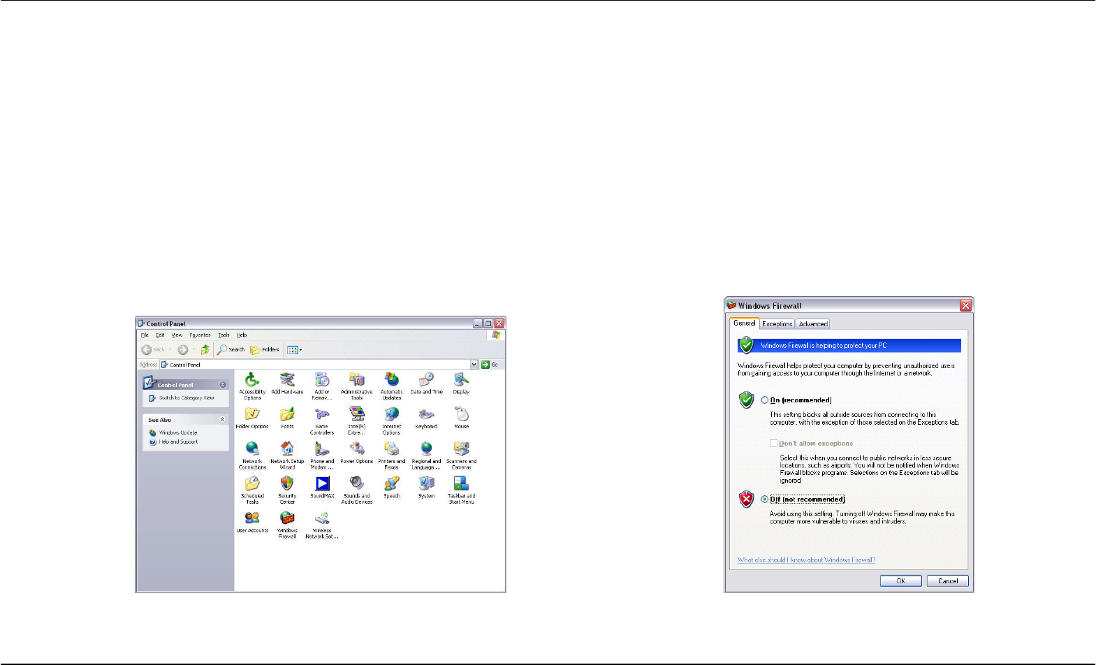Toggle the Folders toolbar button
The image size is (1096, 665).
[x=265, y=350]
